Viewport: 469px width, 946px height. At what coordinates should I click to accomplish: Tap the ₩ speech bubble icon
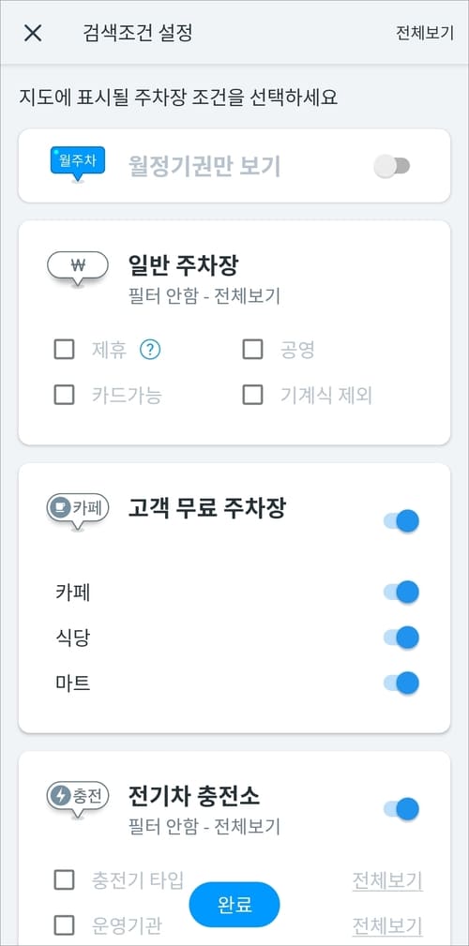click(77, 268)
